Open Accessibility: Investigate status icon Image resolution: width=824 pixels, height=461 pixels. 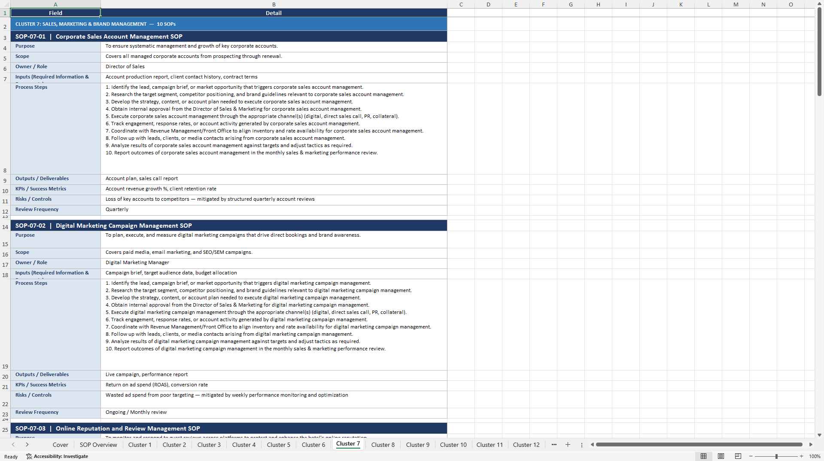point(57,456)
